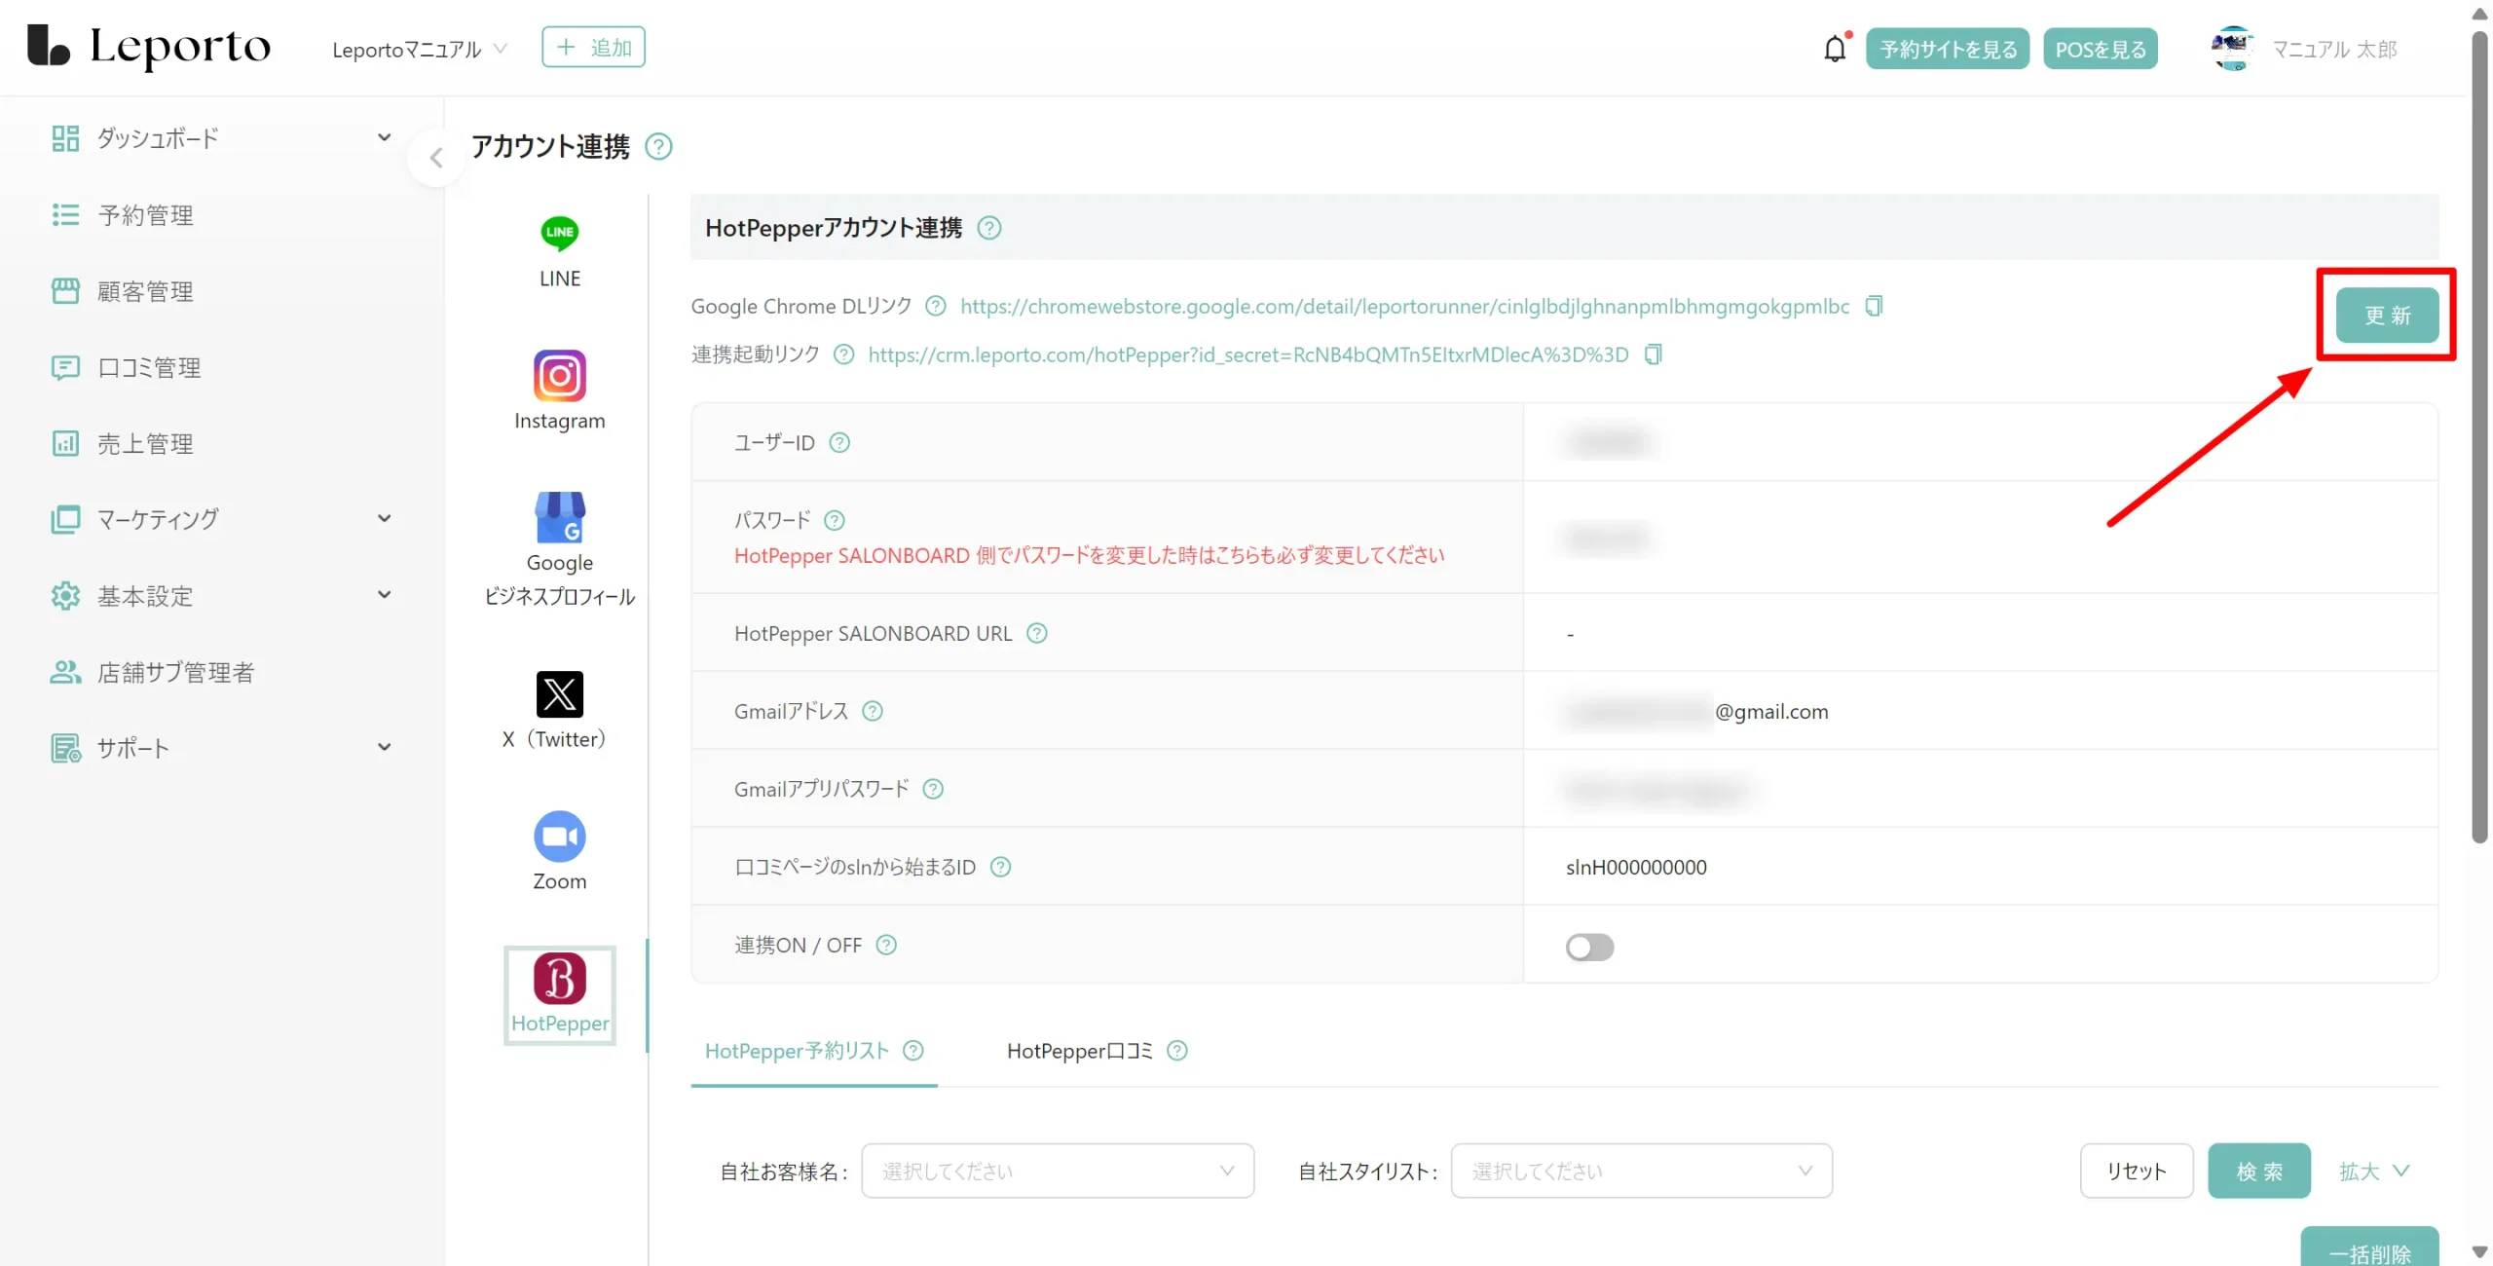Viewport: 2493px width, 1266px height.
Task: Expand the サポート menu
Action: coord(385,747)
